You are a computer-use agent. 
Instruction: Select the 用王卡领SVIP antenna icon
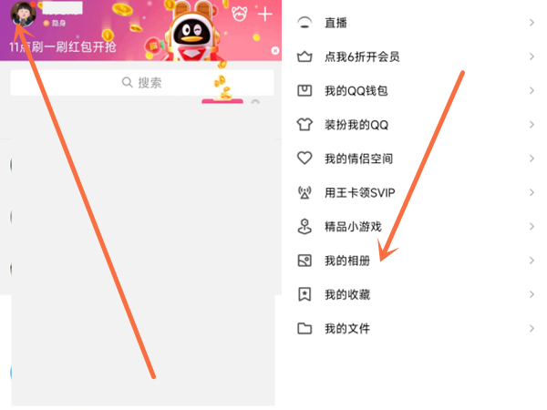pos(304,192)
